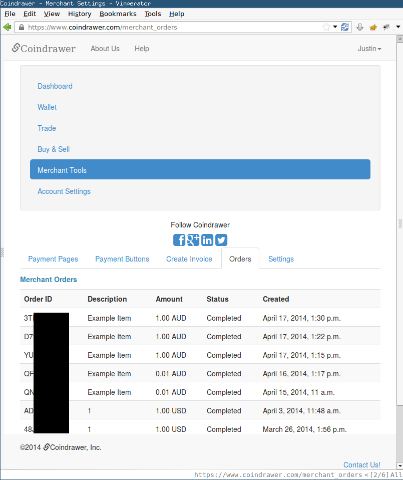Click the 'April 16, 2014, 1:17 p.m.' cell
This screenshot has width=403, height=480.
pos(301,374)
